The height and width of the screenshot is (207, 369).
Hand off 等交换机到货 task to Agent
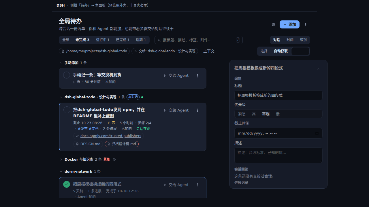176,76
